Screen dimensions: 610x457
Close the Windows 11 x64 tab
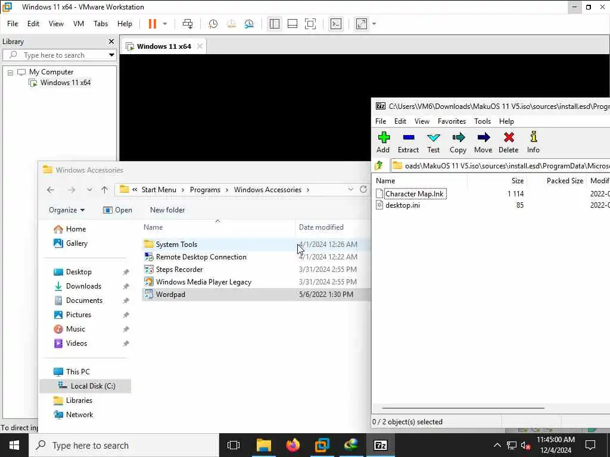(200, 46)
